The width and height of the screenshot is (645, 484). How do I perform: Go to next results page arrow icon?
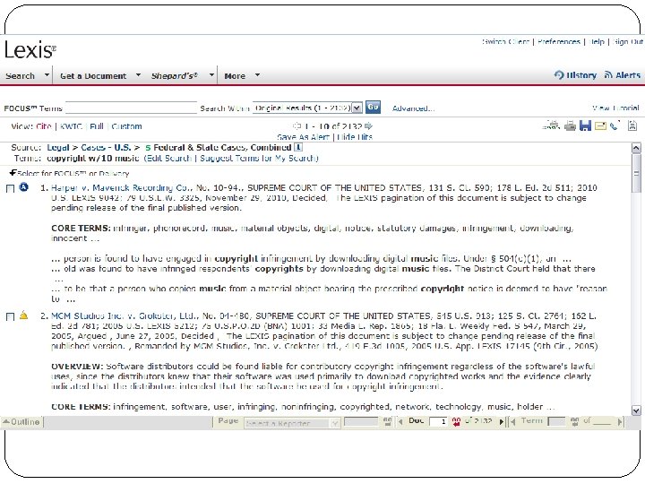coord(368,126)
